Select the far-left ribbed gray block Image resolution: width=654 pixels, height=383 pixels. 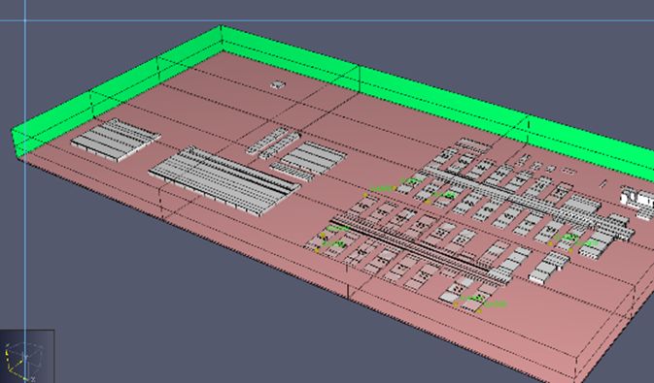[116, 140]
